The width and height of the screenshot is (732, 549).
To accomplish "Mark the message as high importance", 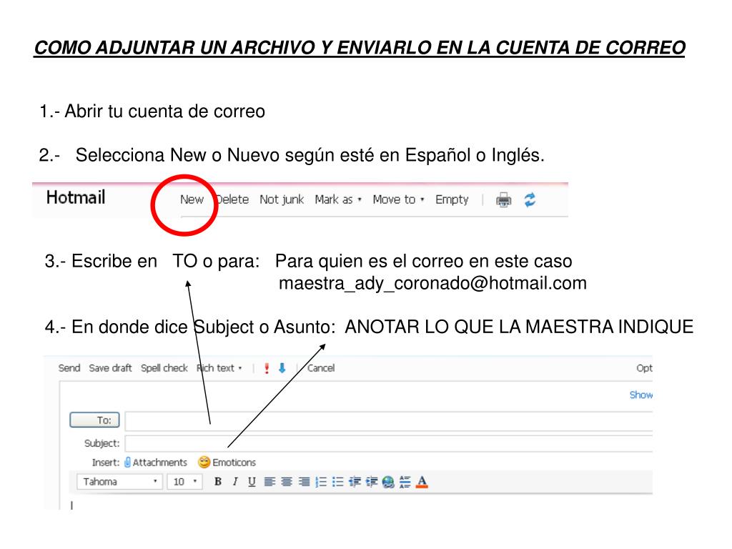I will (x=265, y=368).
